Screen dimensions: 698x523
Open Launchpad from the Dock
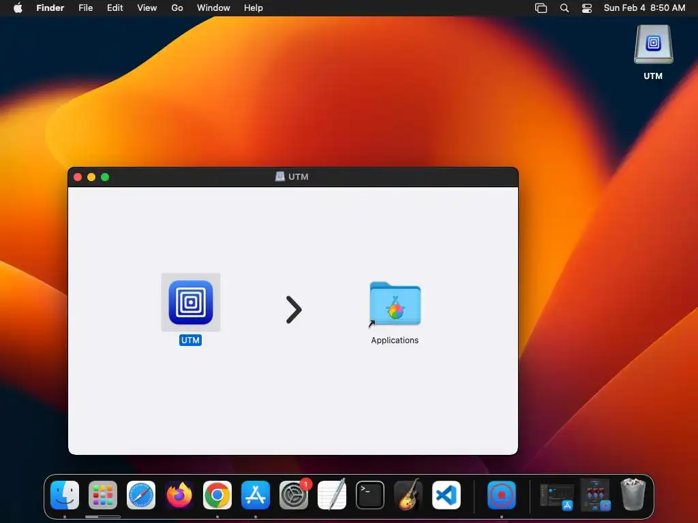point(103,495)
